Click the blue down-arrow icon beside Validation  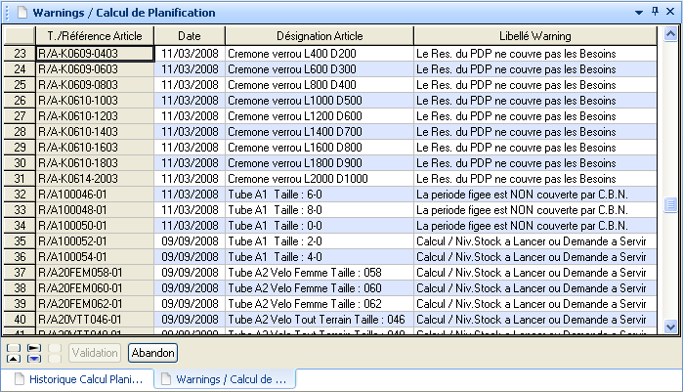pyautogui.click(x=33, y=359)
